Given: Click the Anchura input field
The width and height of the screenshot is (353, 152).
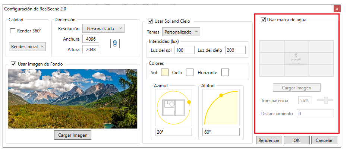Looking at the screenshot, I should point(91,39).
